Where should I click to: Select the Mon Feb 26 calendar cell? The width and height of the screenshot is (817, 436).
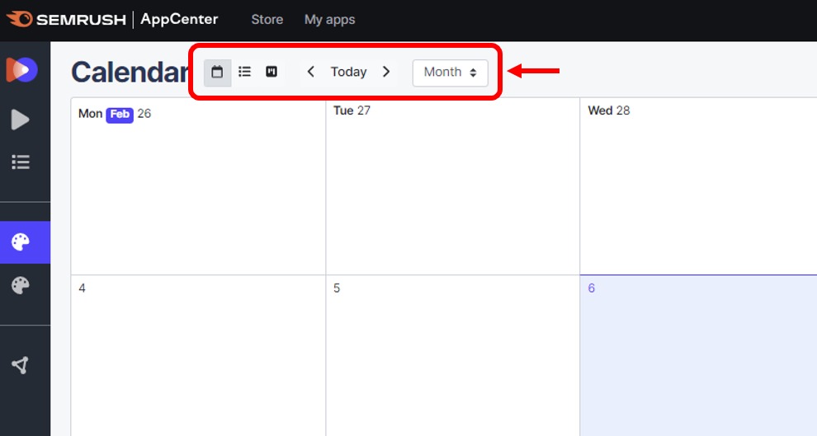pyautogui.click(x=198, y=190)
